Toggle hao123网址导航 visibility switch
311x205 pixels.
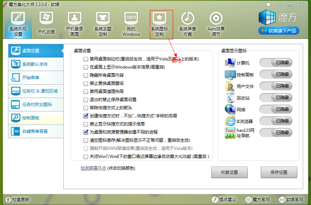(276, 132)
